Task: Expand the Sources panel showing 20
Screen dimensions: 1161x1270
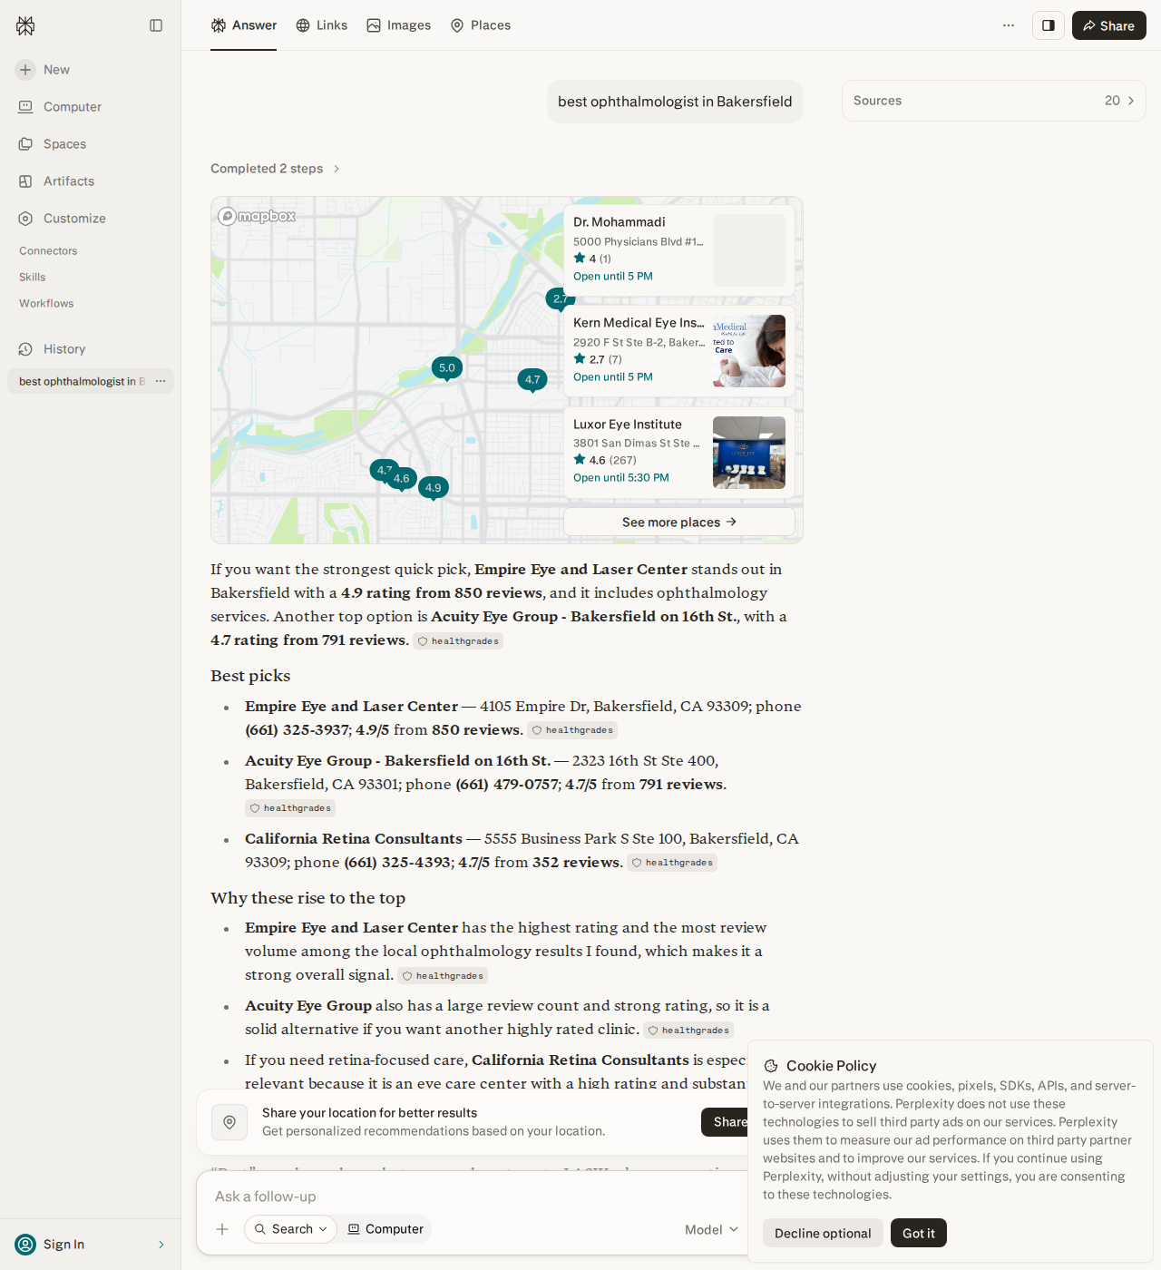Action: 994,101
